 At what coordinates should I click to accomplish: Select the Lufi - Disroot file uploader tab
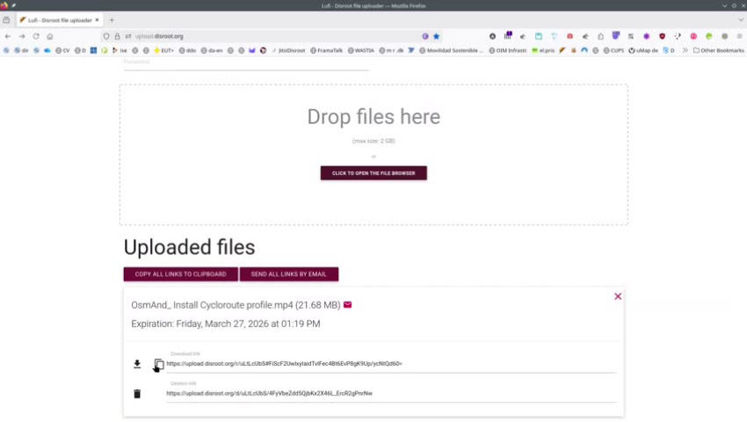[60, 19]
